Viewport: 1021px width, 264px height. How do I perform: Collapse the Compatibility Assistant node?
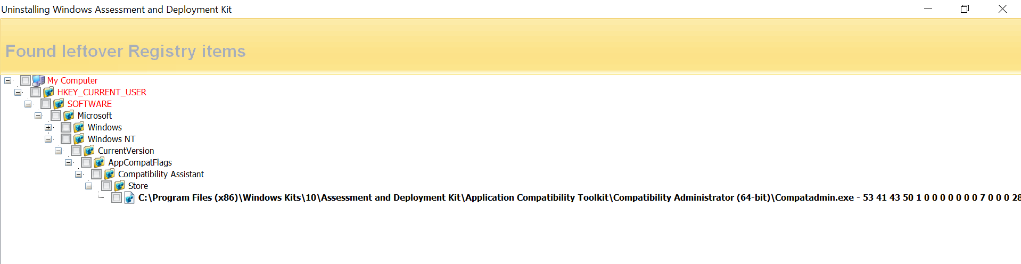pos(78,174)
